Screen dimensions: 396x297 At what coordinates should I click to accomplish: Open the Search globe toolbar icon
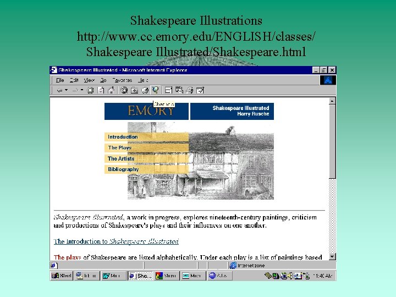pos(124,90)
